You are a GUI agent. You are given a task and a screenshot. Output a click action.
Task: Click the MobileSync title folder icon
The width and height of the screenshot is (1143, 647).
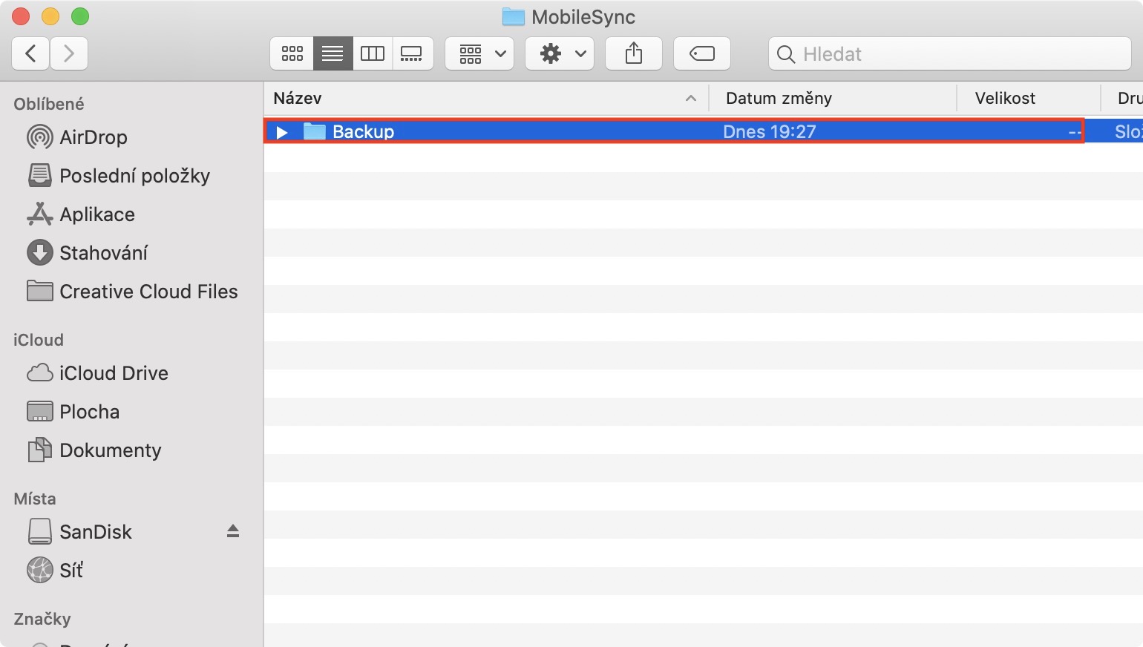[x=514, y=16]
